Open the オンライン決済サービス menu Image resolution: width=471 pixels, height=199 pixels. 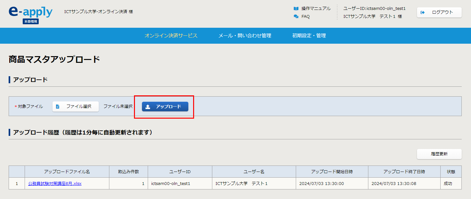point(171,36)
